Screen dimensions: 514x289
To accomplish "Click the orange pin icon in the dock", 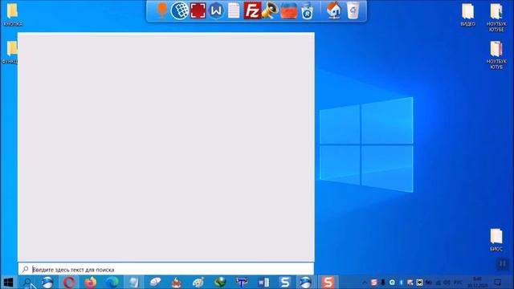I will tap(161, 10).
